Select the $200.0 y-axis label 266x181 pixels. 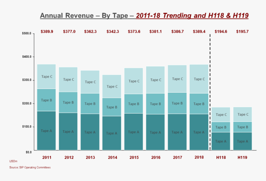pyautogui.click(x=27, y=103)
